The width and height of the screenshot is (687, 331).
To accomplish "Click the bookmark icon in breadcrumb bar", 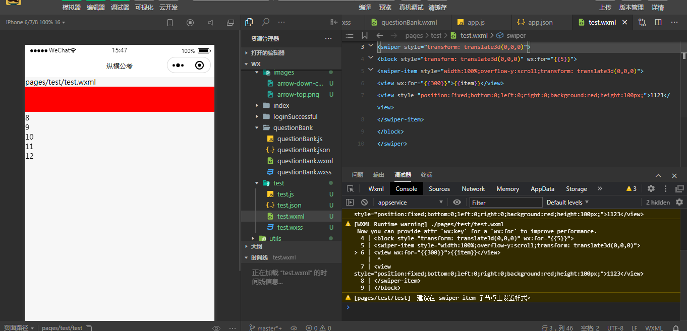I will click(x=365, y=35).
